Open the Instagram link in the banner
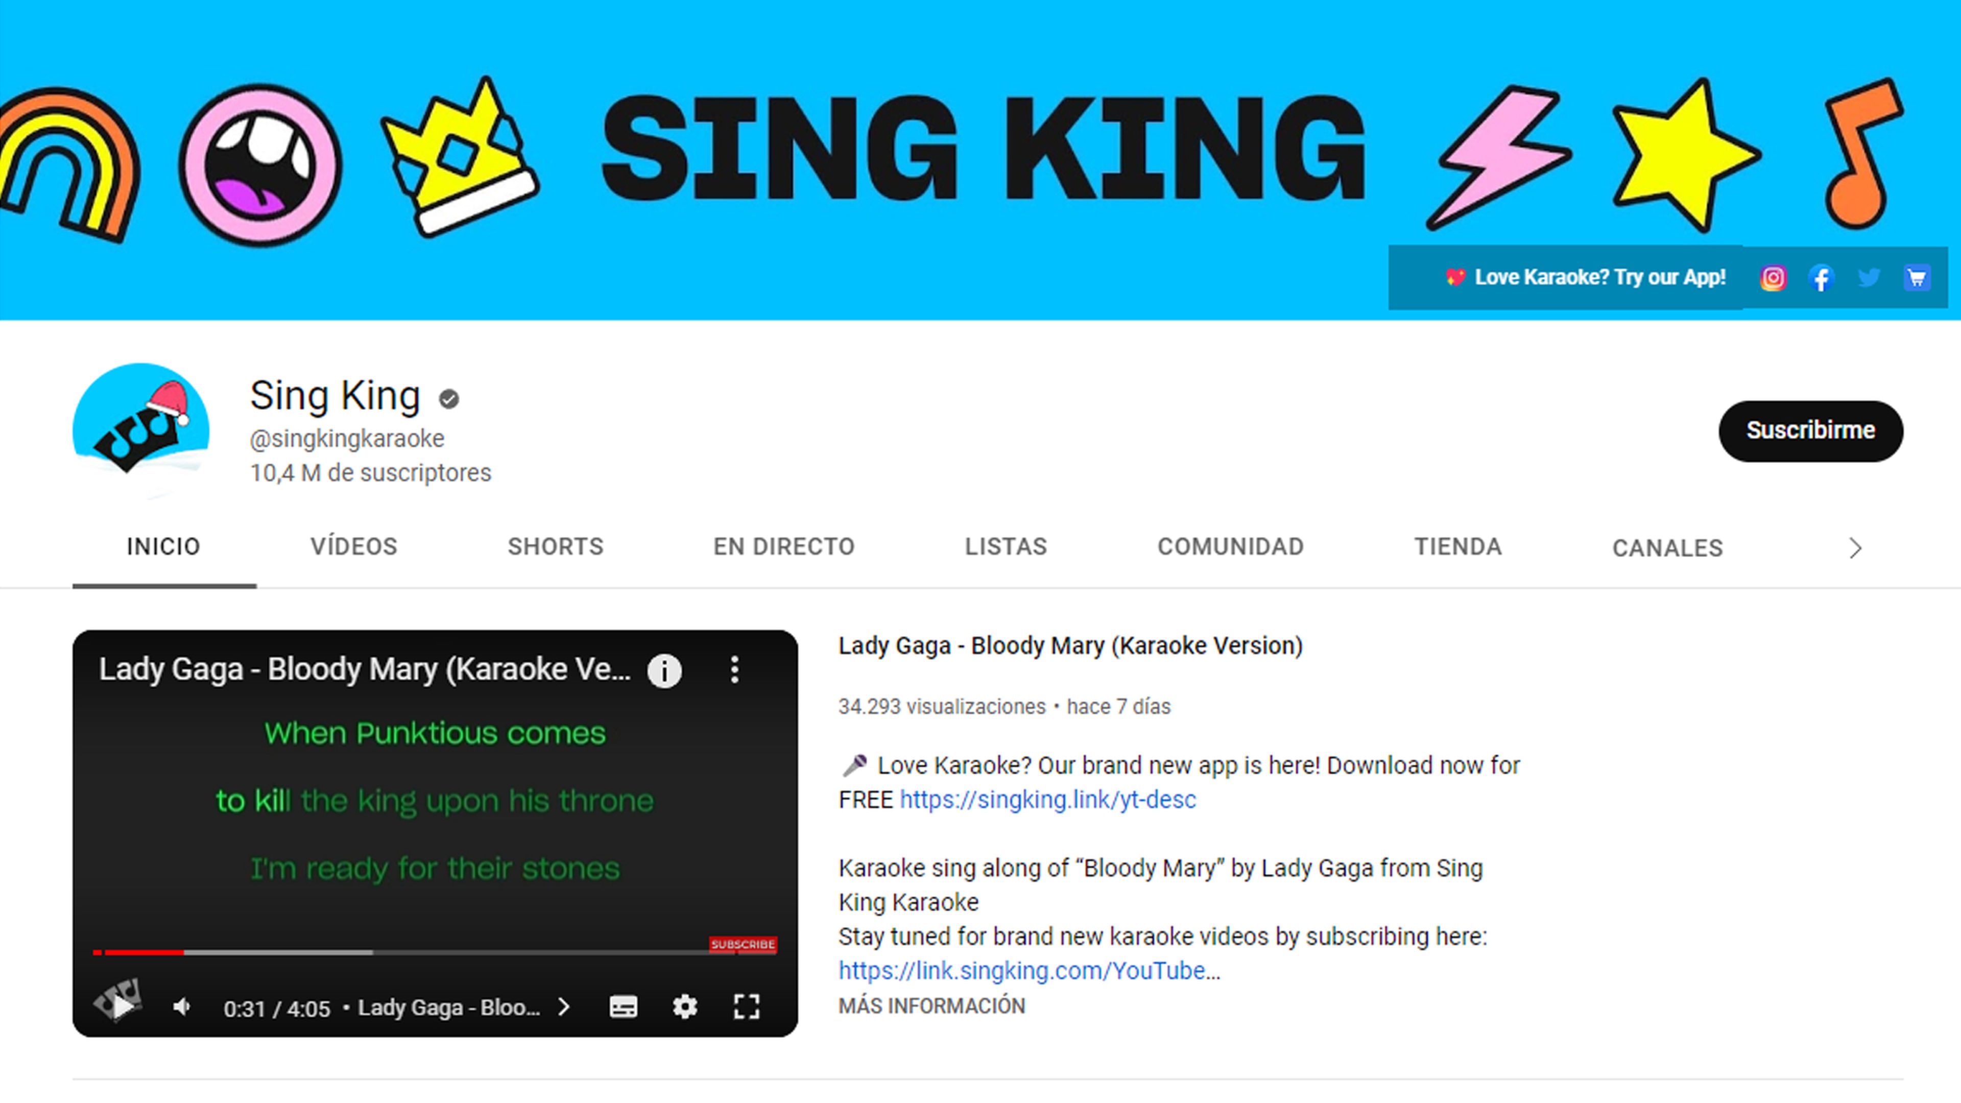Image resolution: width=1961 pixels, height=1103 pixels. pos(1773,278)
